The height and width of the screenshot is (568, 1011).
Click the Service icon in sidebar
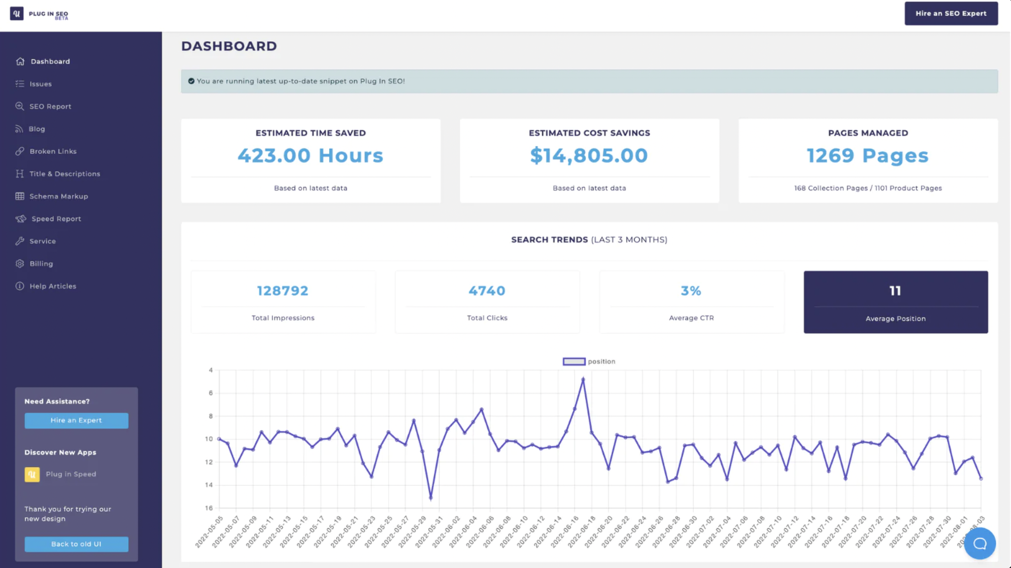(x=19, y=240)
